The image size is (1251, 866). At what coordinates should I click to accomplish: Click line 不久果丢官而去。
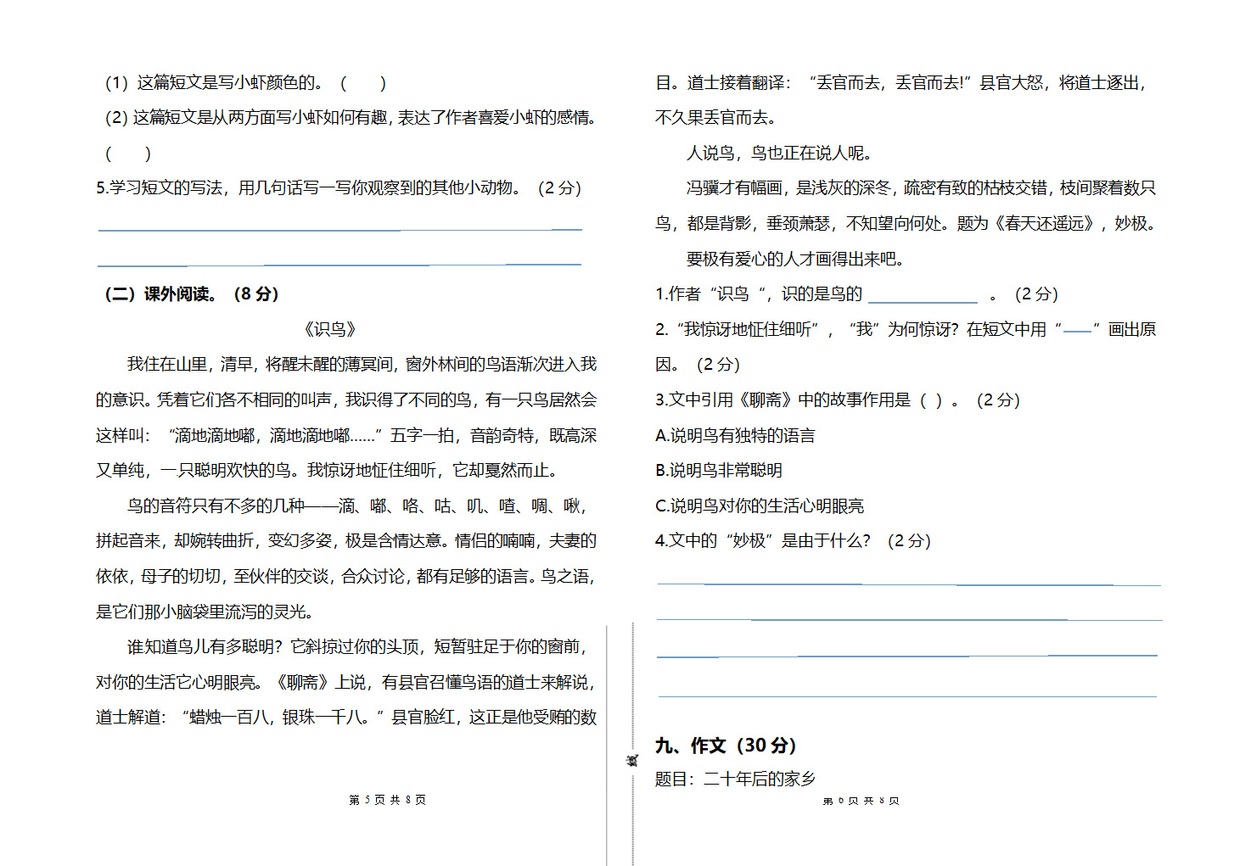click(715, 118)
